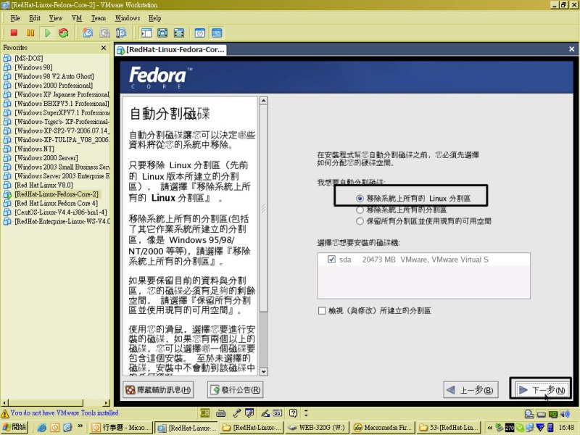Select [CentOS-Linux-V4.4-i386-bin1-4] favorite
This screenshot has height=435, width=580.
coord(61,212)
